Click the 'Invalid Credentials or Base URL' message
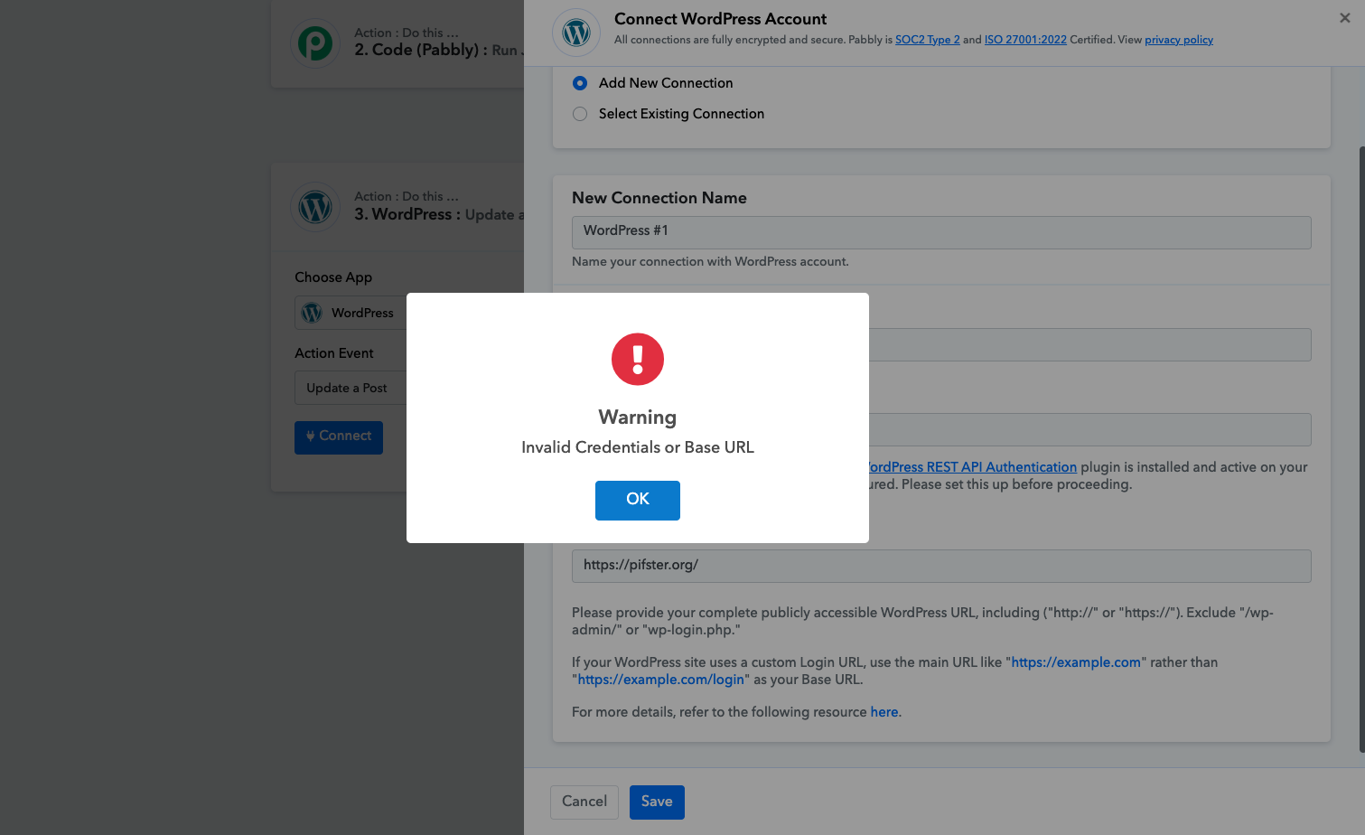Screen dimensions: 1365x835 (638, 447)
